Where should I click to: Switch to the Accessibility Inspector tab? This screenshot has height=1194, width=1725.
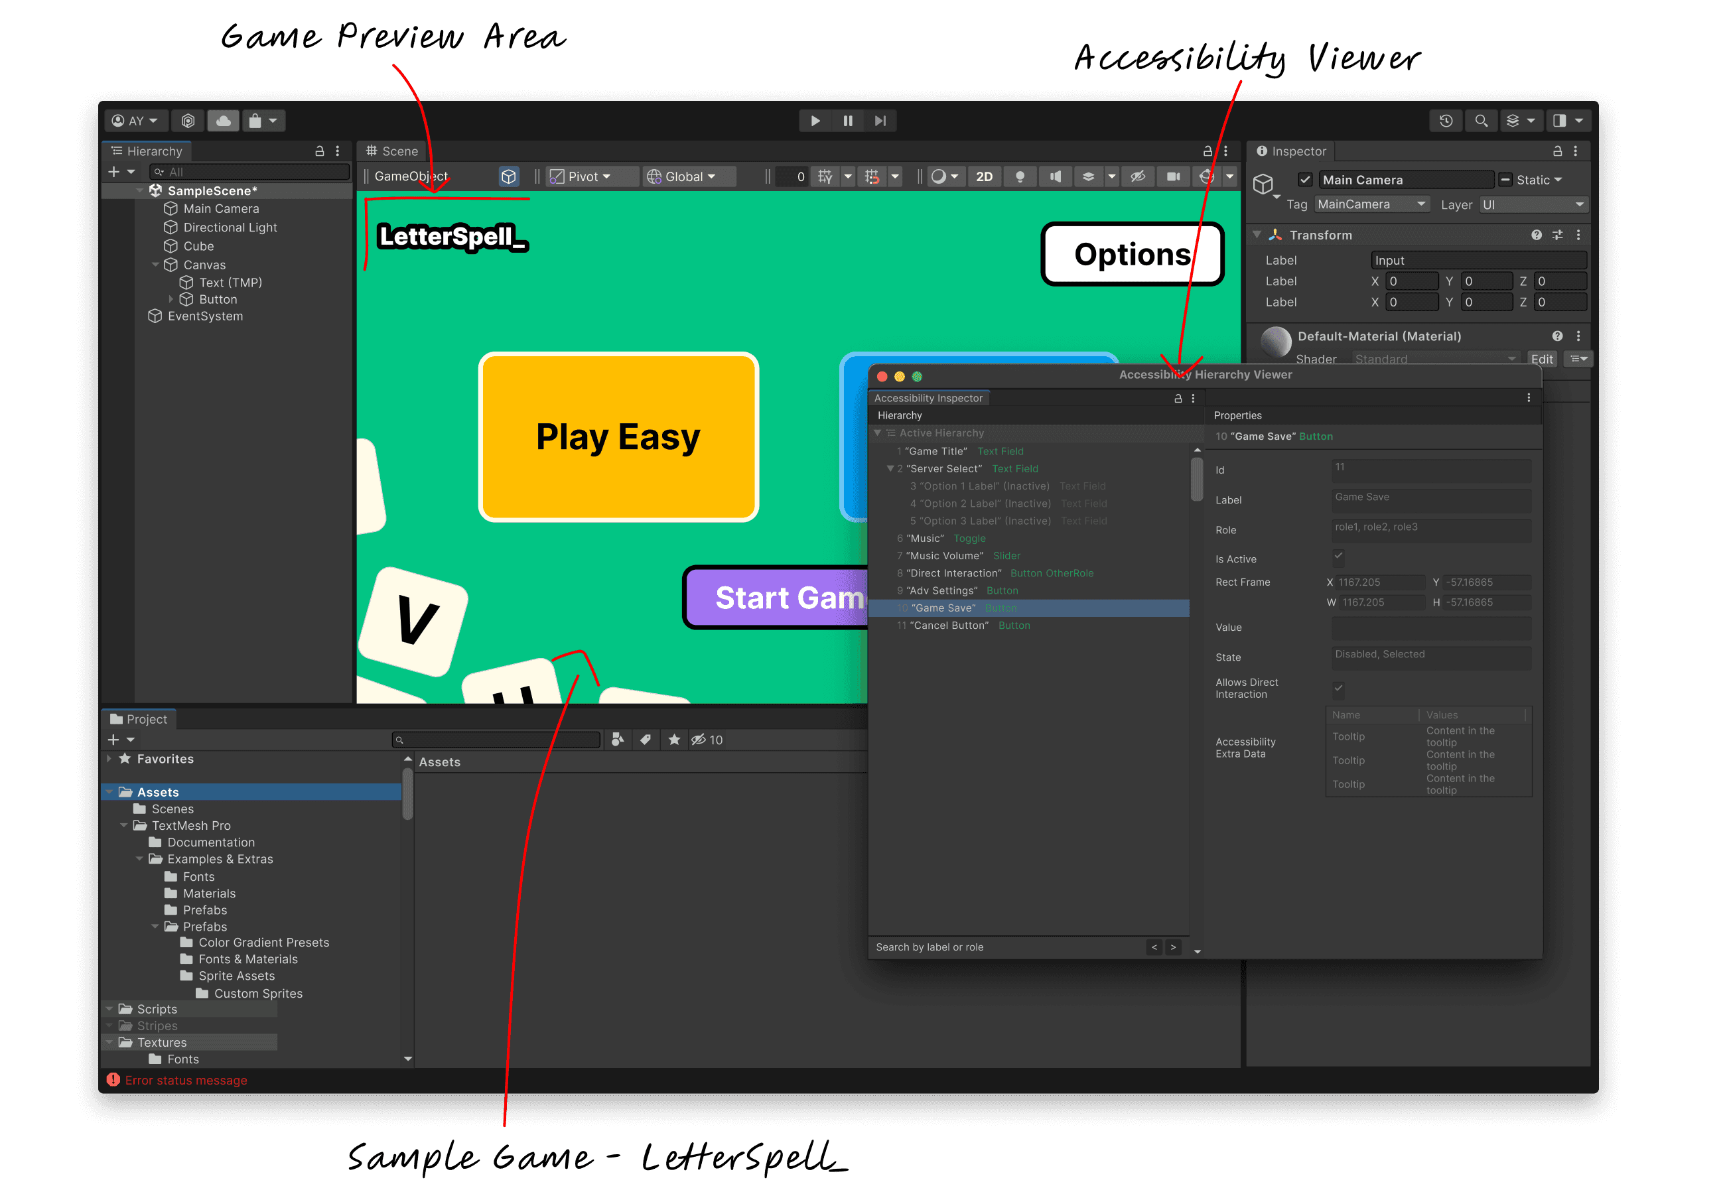tap(928, 398)
